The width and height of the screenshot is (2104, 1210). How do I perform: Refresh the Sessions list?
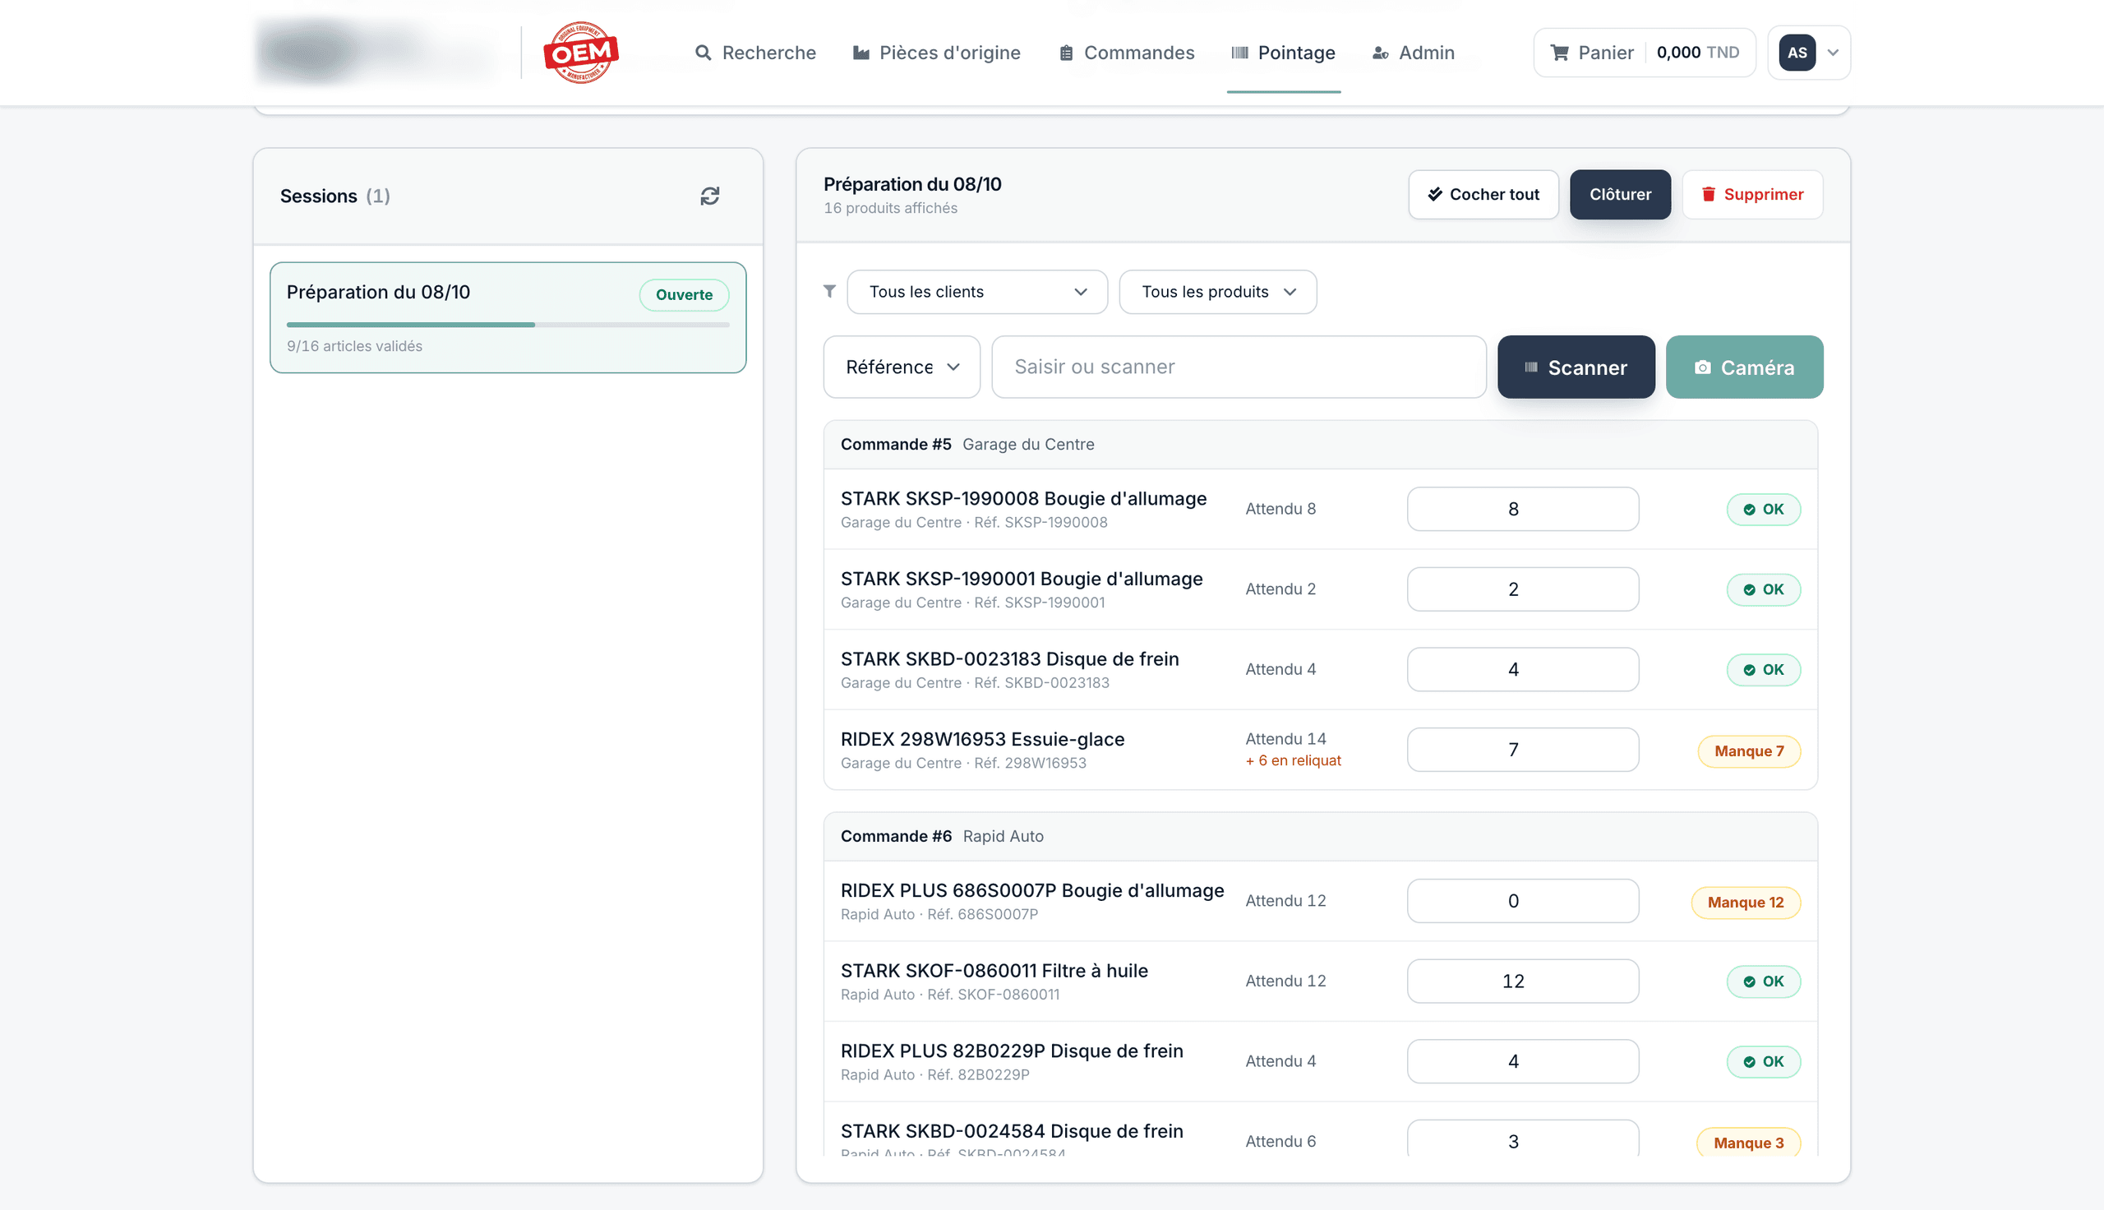point(709,196)
